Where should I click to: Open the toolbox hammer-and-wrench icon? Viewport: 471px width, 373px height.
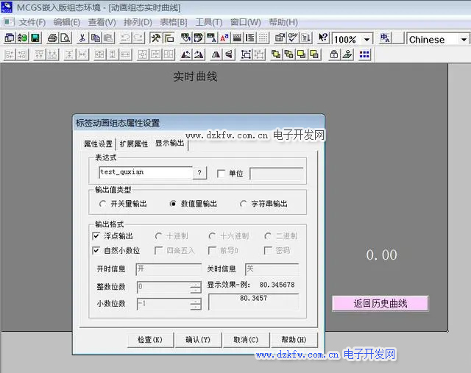click(156, 38)
